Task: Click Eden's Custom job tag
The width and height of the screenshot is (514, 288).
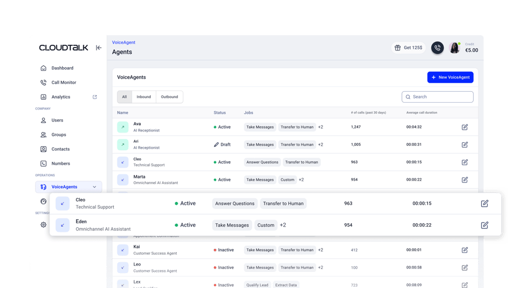Action: pyautogui.click(x=266, y=225)
